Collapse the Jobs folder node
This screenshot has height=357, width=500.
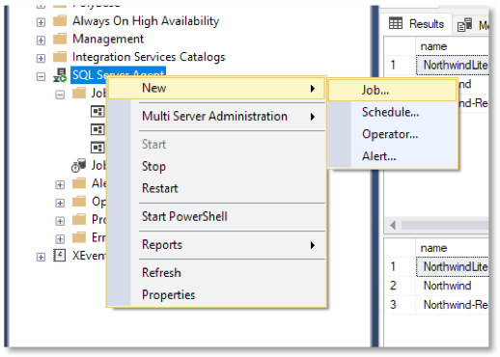pyautogui.click(x=60, y=95)
